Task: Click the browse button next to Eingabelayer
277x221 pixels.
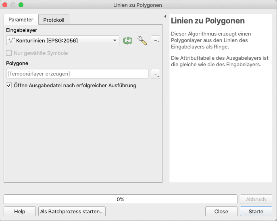Action: (156, 40)
